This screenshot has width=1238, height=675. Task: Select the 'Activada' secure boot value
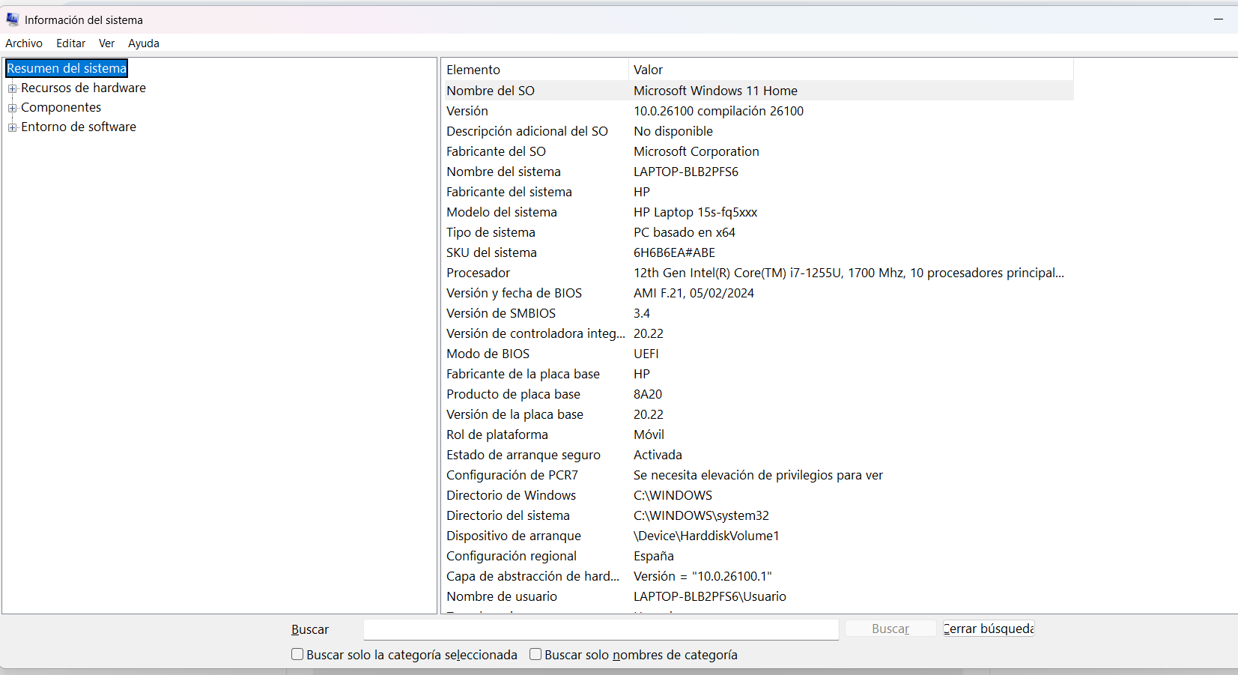pos(658,455)
